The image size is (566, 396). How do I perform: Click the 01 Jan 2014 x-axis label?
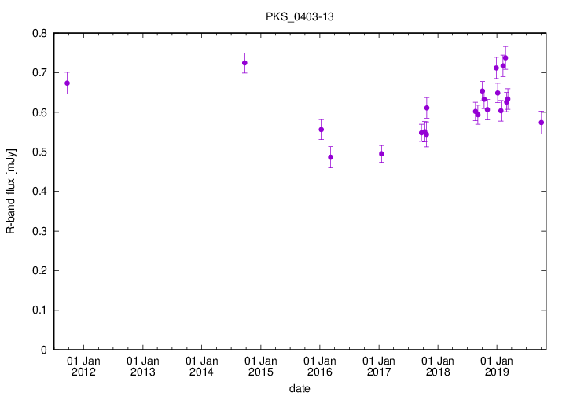[200, 365]
